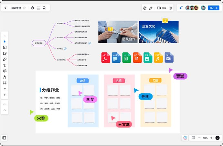The image size is (223, 146).
Task: Select the ppt file icon
Action: (137, 58)
